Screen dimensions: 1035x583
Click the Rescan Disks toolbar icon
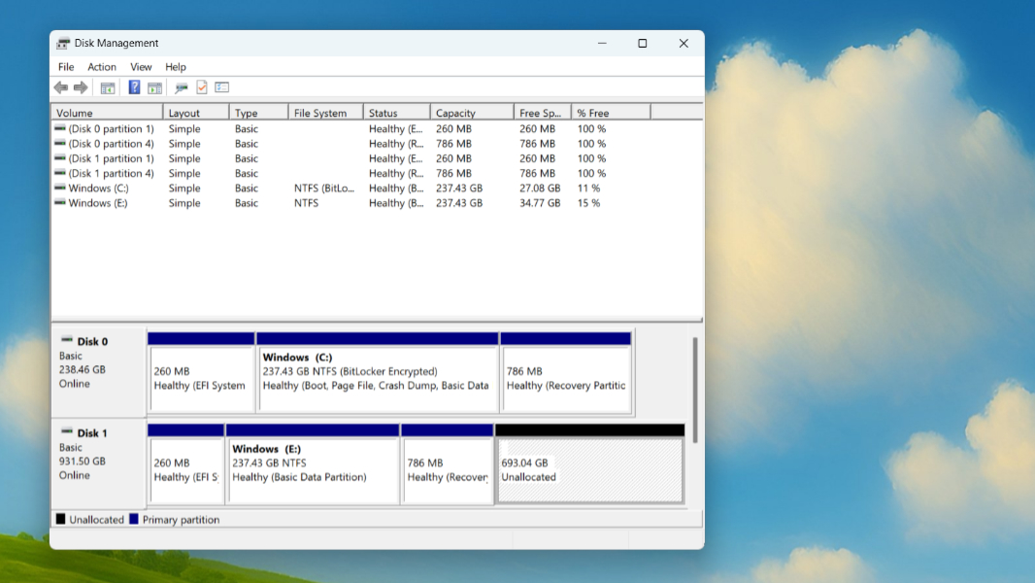(x=181, y=87)
